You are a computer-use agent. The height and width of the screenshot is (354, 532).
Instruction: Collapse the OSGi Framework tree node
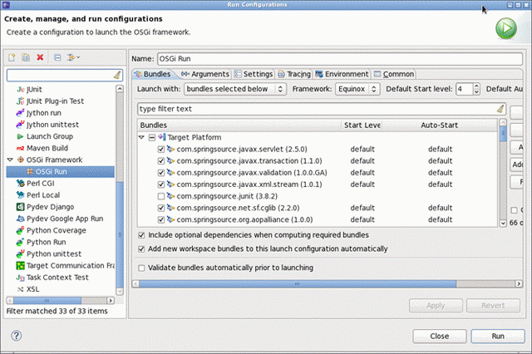click(x=10, y=160)
